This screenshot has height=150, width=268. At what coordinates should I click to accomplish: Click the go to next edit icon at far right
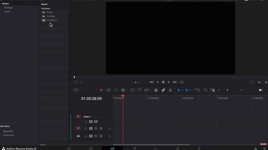pyautogui.click(x=259, y=82)
